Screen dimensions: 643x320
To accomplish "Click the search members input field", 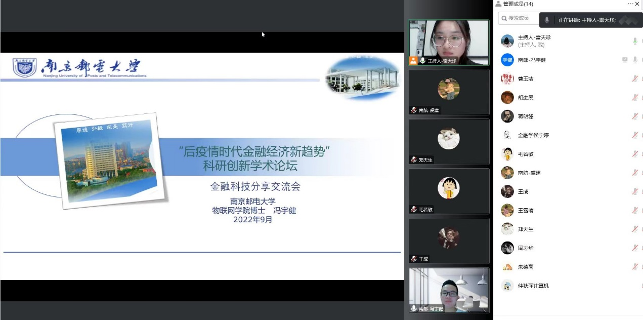I will [x=519, y=18].
